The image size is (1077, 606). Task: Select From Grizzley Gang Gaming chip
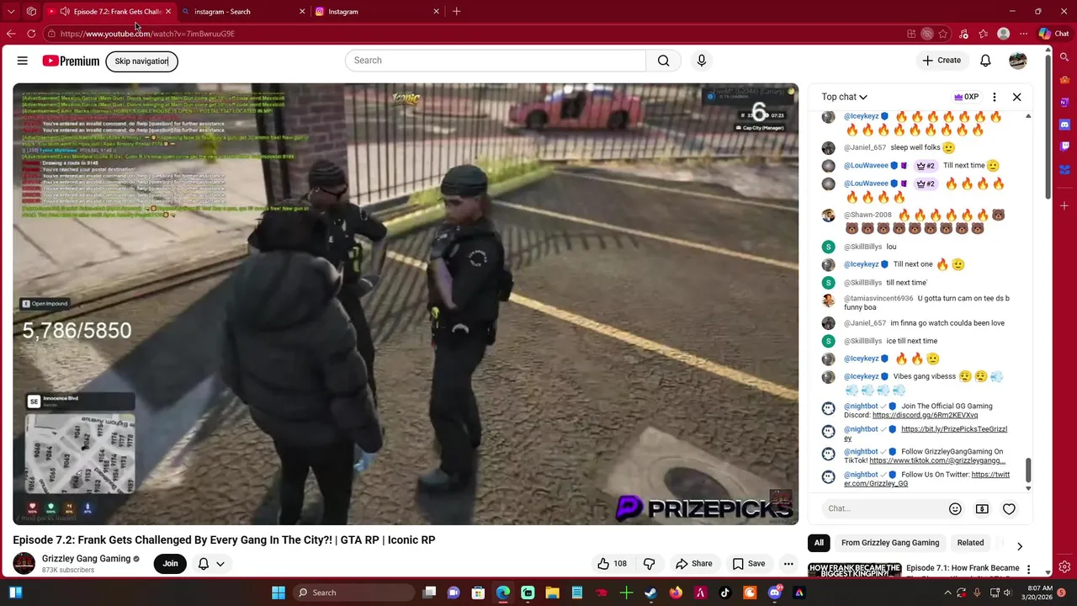pyautogui.click(x=890, y=543)
